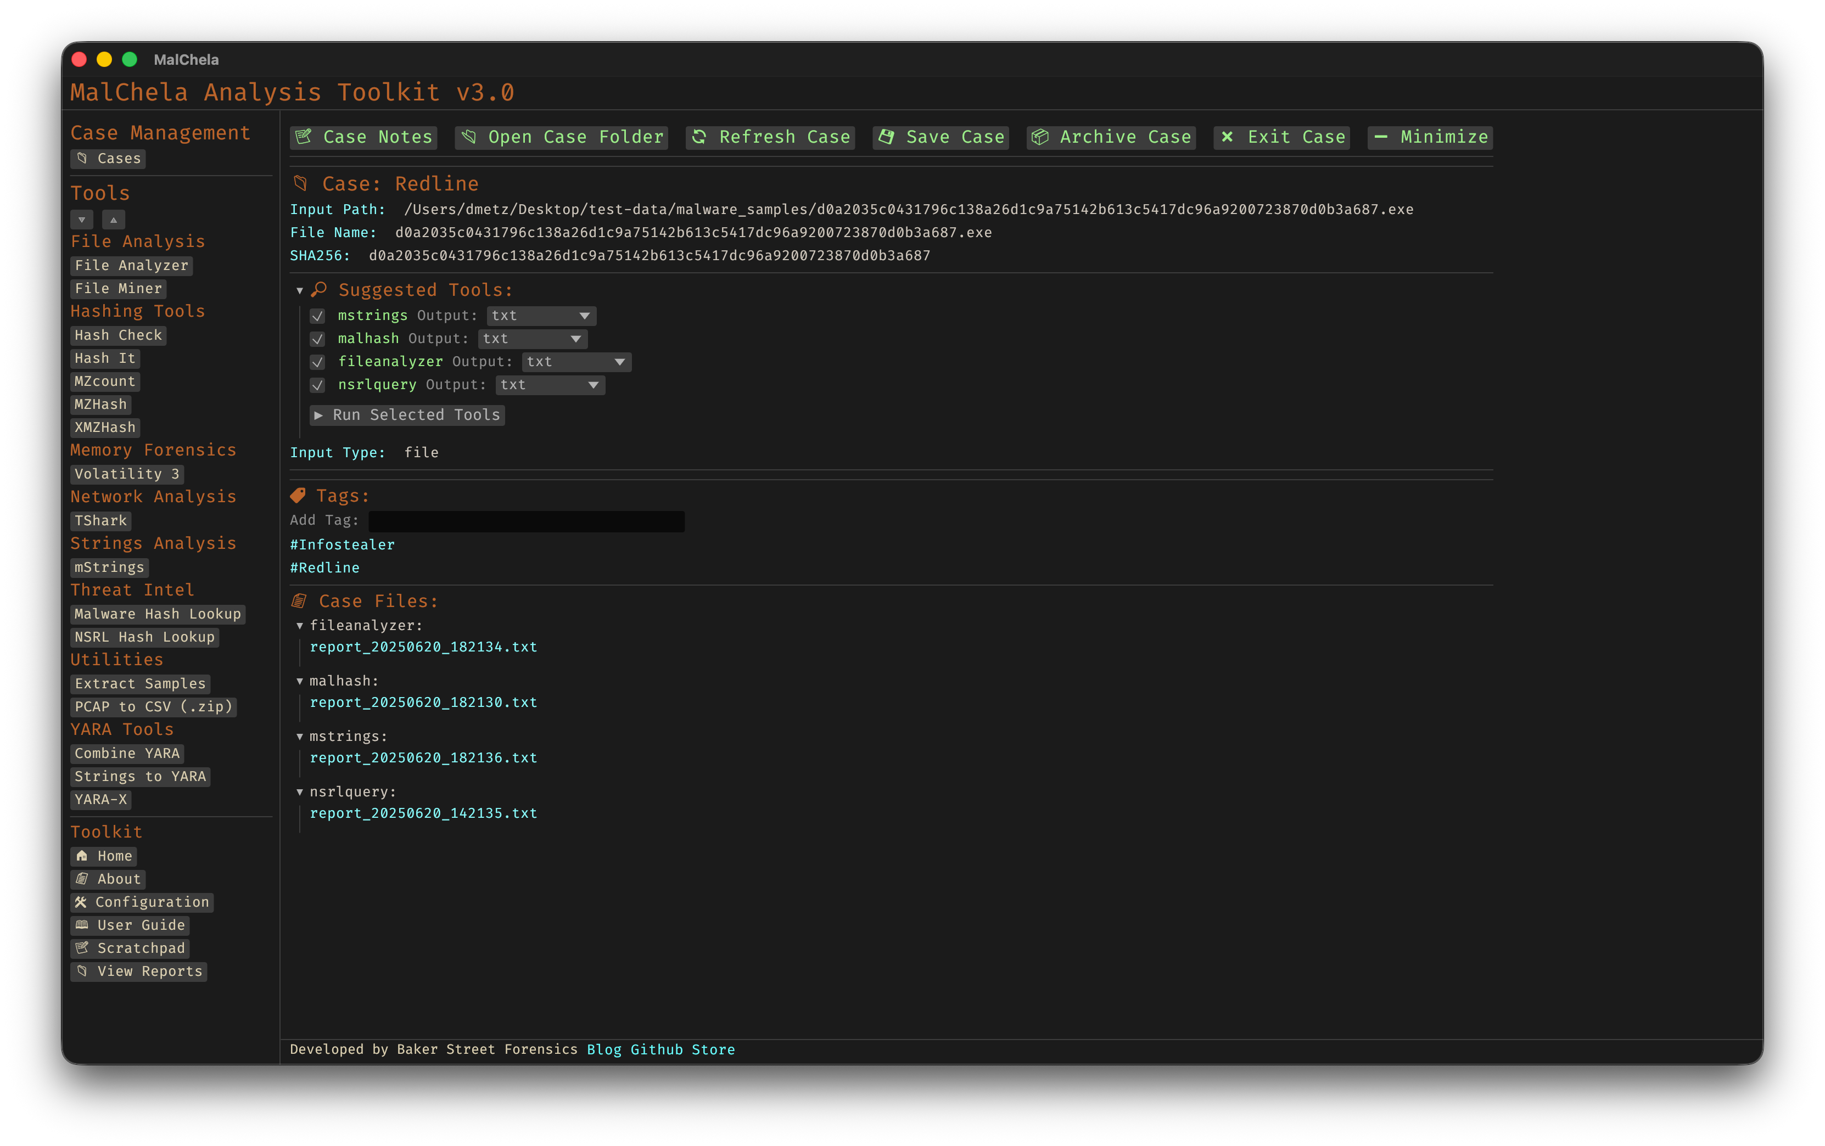Collapse the Suggested Tools section
The image size is (1825, 1146).
[300, 291]
